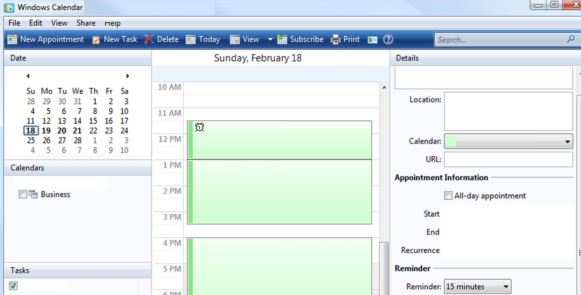Toggle the Business calendar checkbox

(23, 194)
